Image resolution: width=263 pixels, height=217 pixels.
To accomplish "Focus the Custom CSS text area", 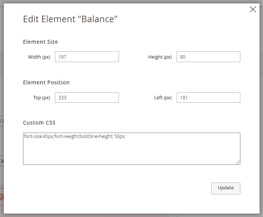I will (x=132, y=149).
